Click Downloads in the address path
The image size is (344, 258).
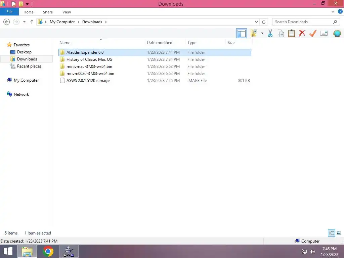(x=92, y=22)
